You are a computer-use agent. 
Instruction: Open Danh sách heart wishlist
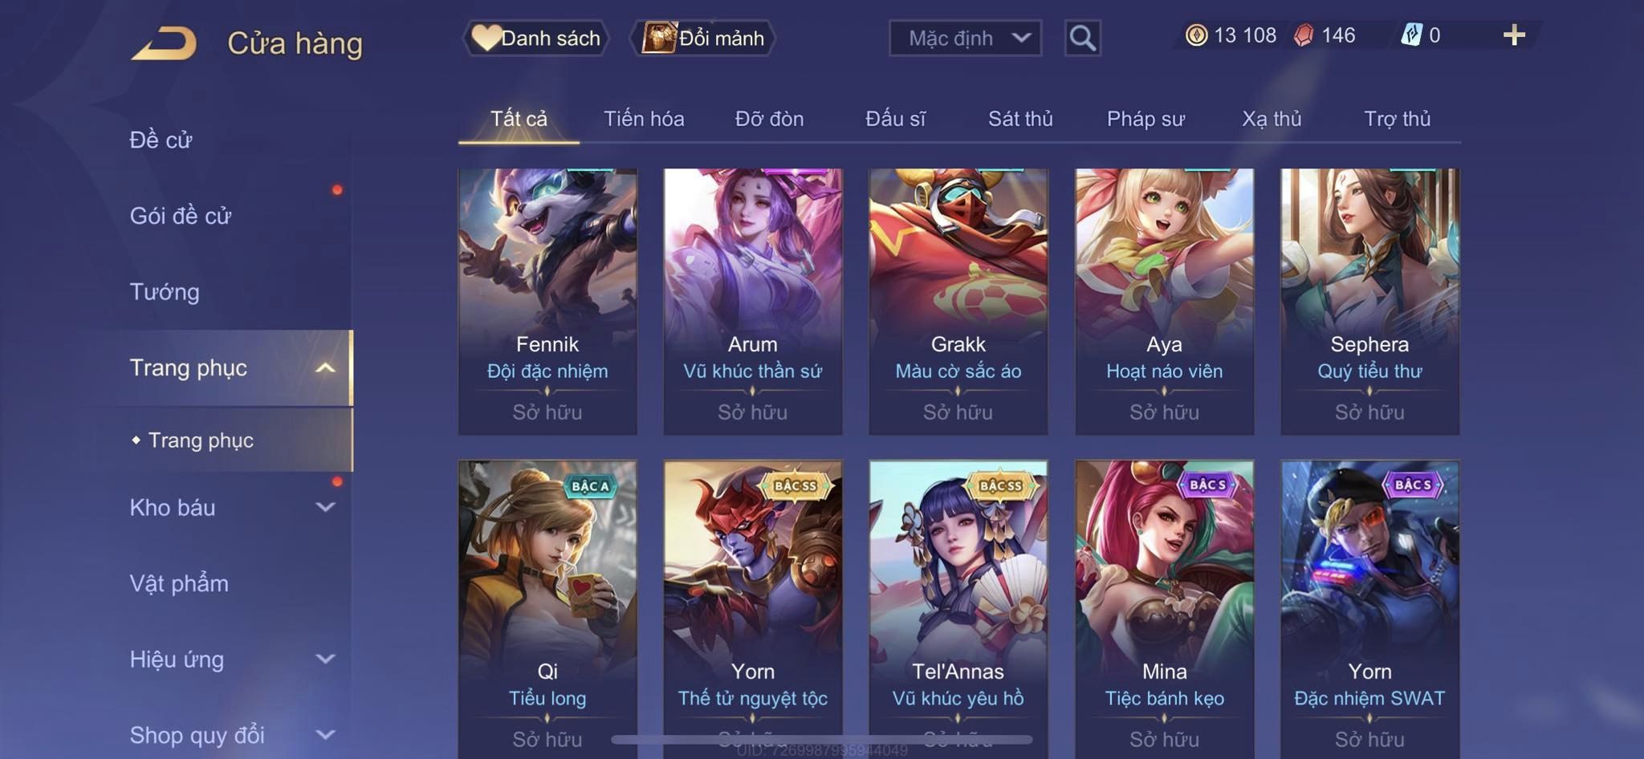pyautogui.click(x=536, y=38)
